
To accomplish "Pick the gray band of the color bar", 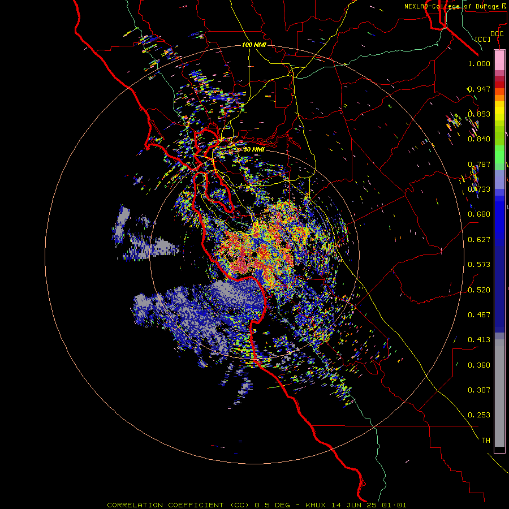I will pyautogui.click(x=499, y=393).
